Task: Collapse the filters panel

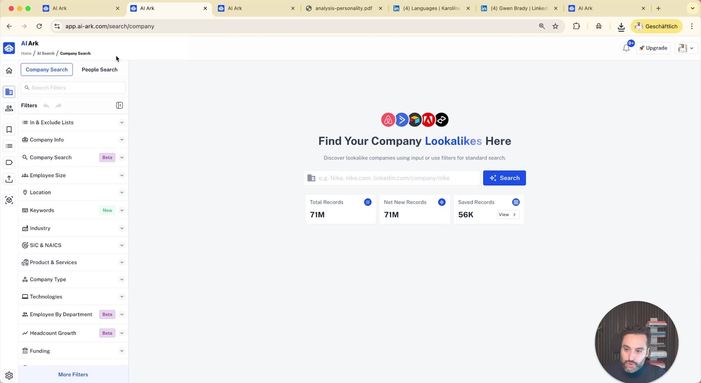Action: [x=119, y=105]
